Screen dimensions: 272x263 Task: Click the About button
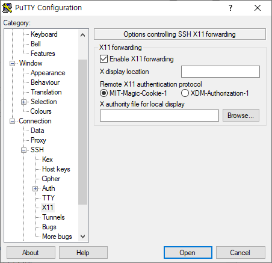[x=31, y=253]
